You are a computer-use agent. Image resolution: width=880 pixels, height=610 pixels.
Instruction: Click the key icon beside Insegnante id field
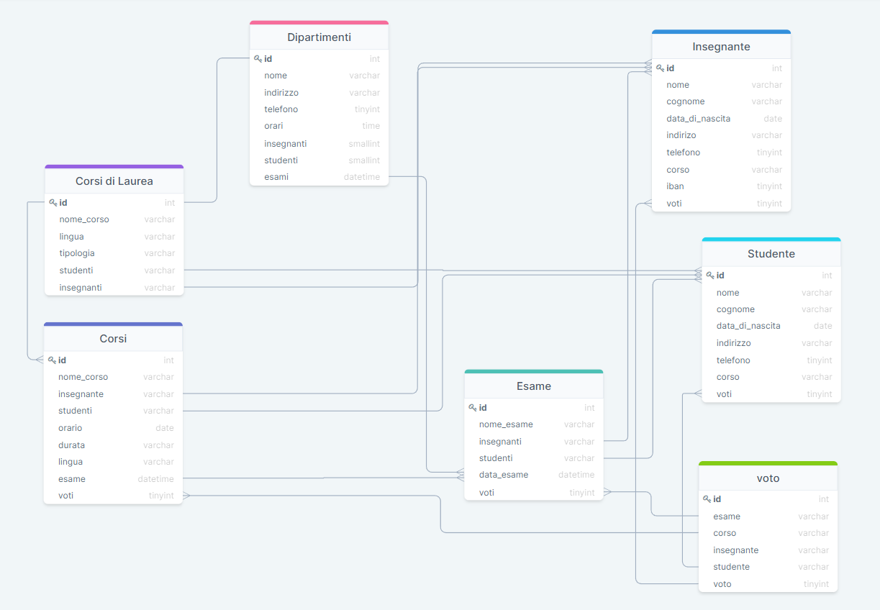[x=661, y=68]
